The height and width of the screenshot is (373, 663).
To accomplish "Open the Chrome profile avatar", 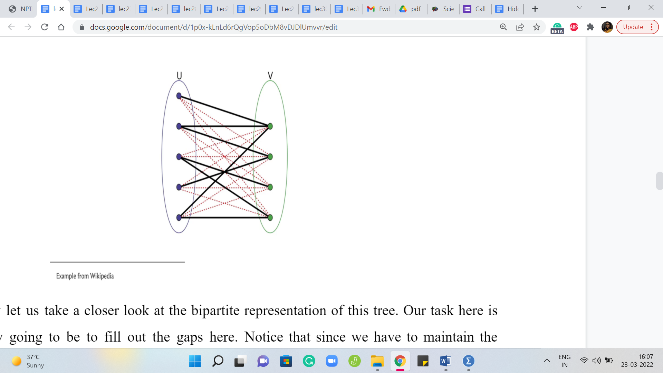I will pyautogui.click(x=607, y=27).
